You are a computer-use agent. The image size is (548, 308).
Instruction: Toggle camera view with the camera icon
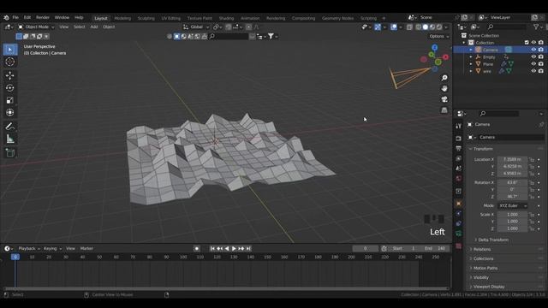pos(444,99)
